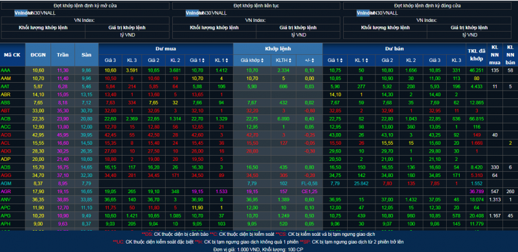
Task: Click the Dư mua group header
Action: 166,49
